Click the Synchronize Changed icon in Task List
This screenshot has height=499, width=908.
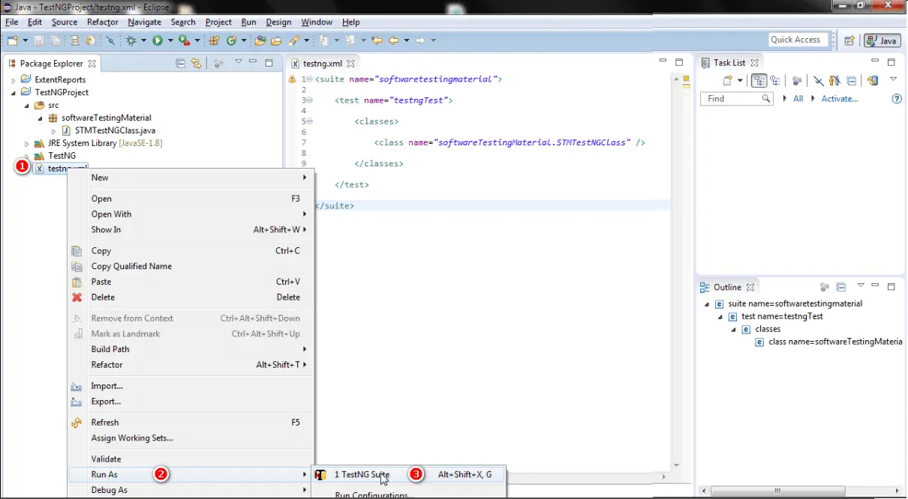pos(873,80)
